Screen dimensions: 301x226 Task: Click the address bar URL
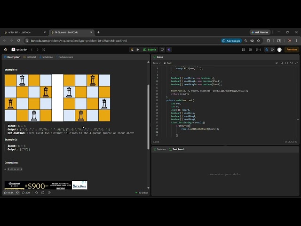click(79, 41)
